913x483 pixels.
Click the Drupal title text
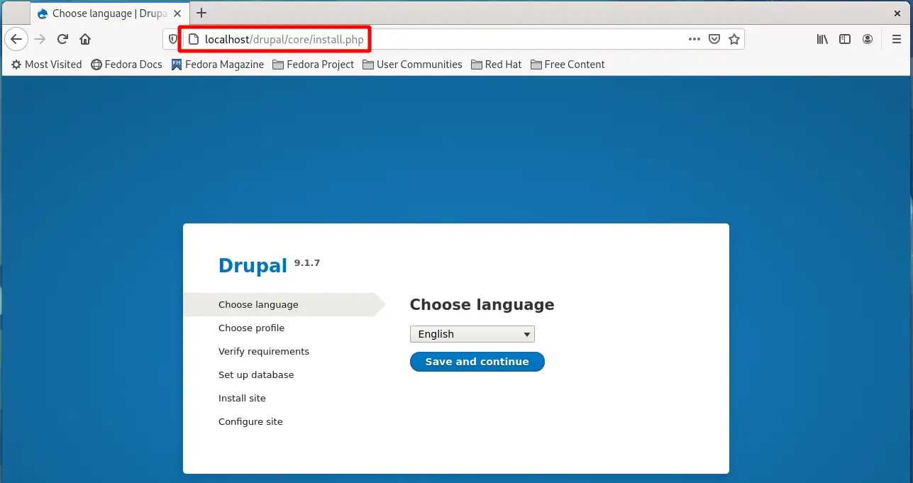253,265
